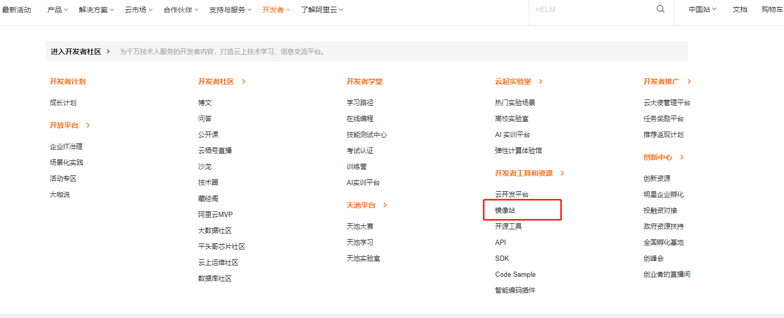
Task: Open the 开发者学堂 heading
Action: (364, 81)
